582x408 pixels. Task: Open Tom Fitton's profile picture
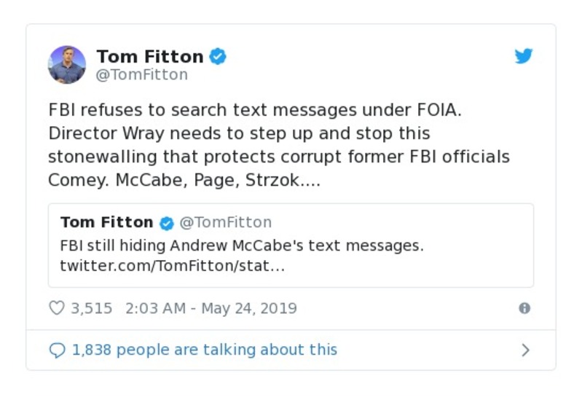[67, 64]
